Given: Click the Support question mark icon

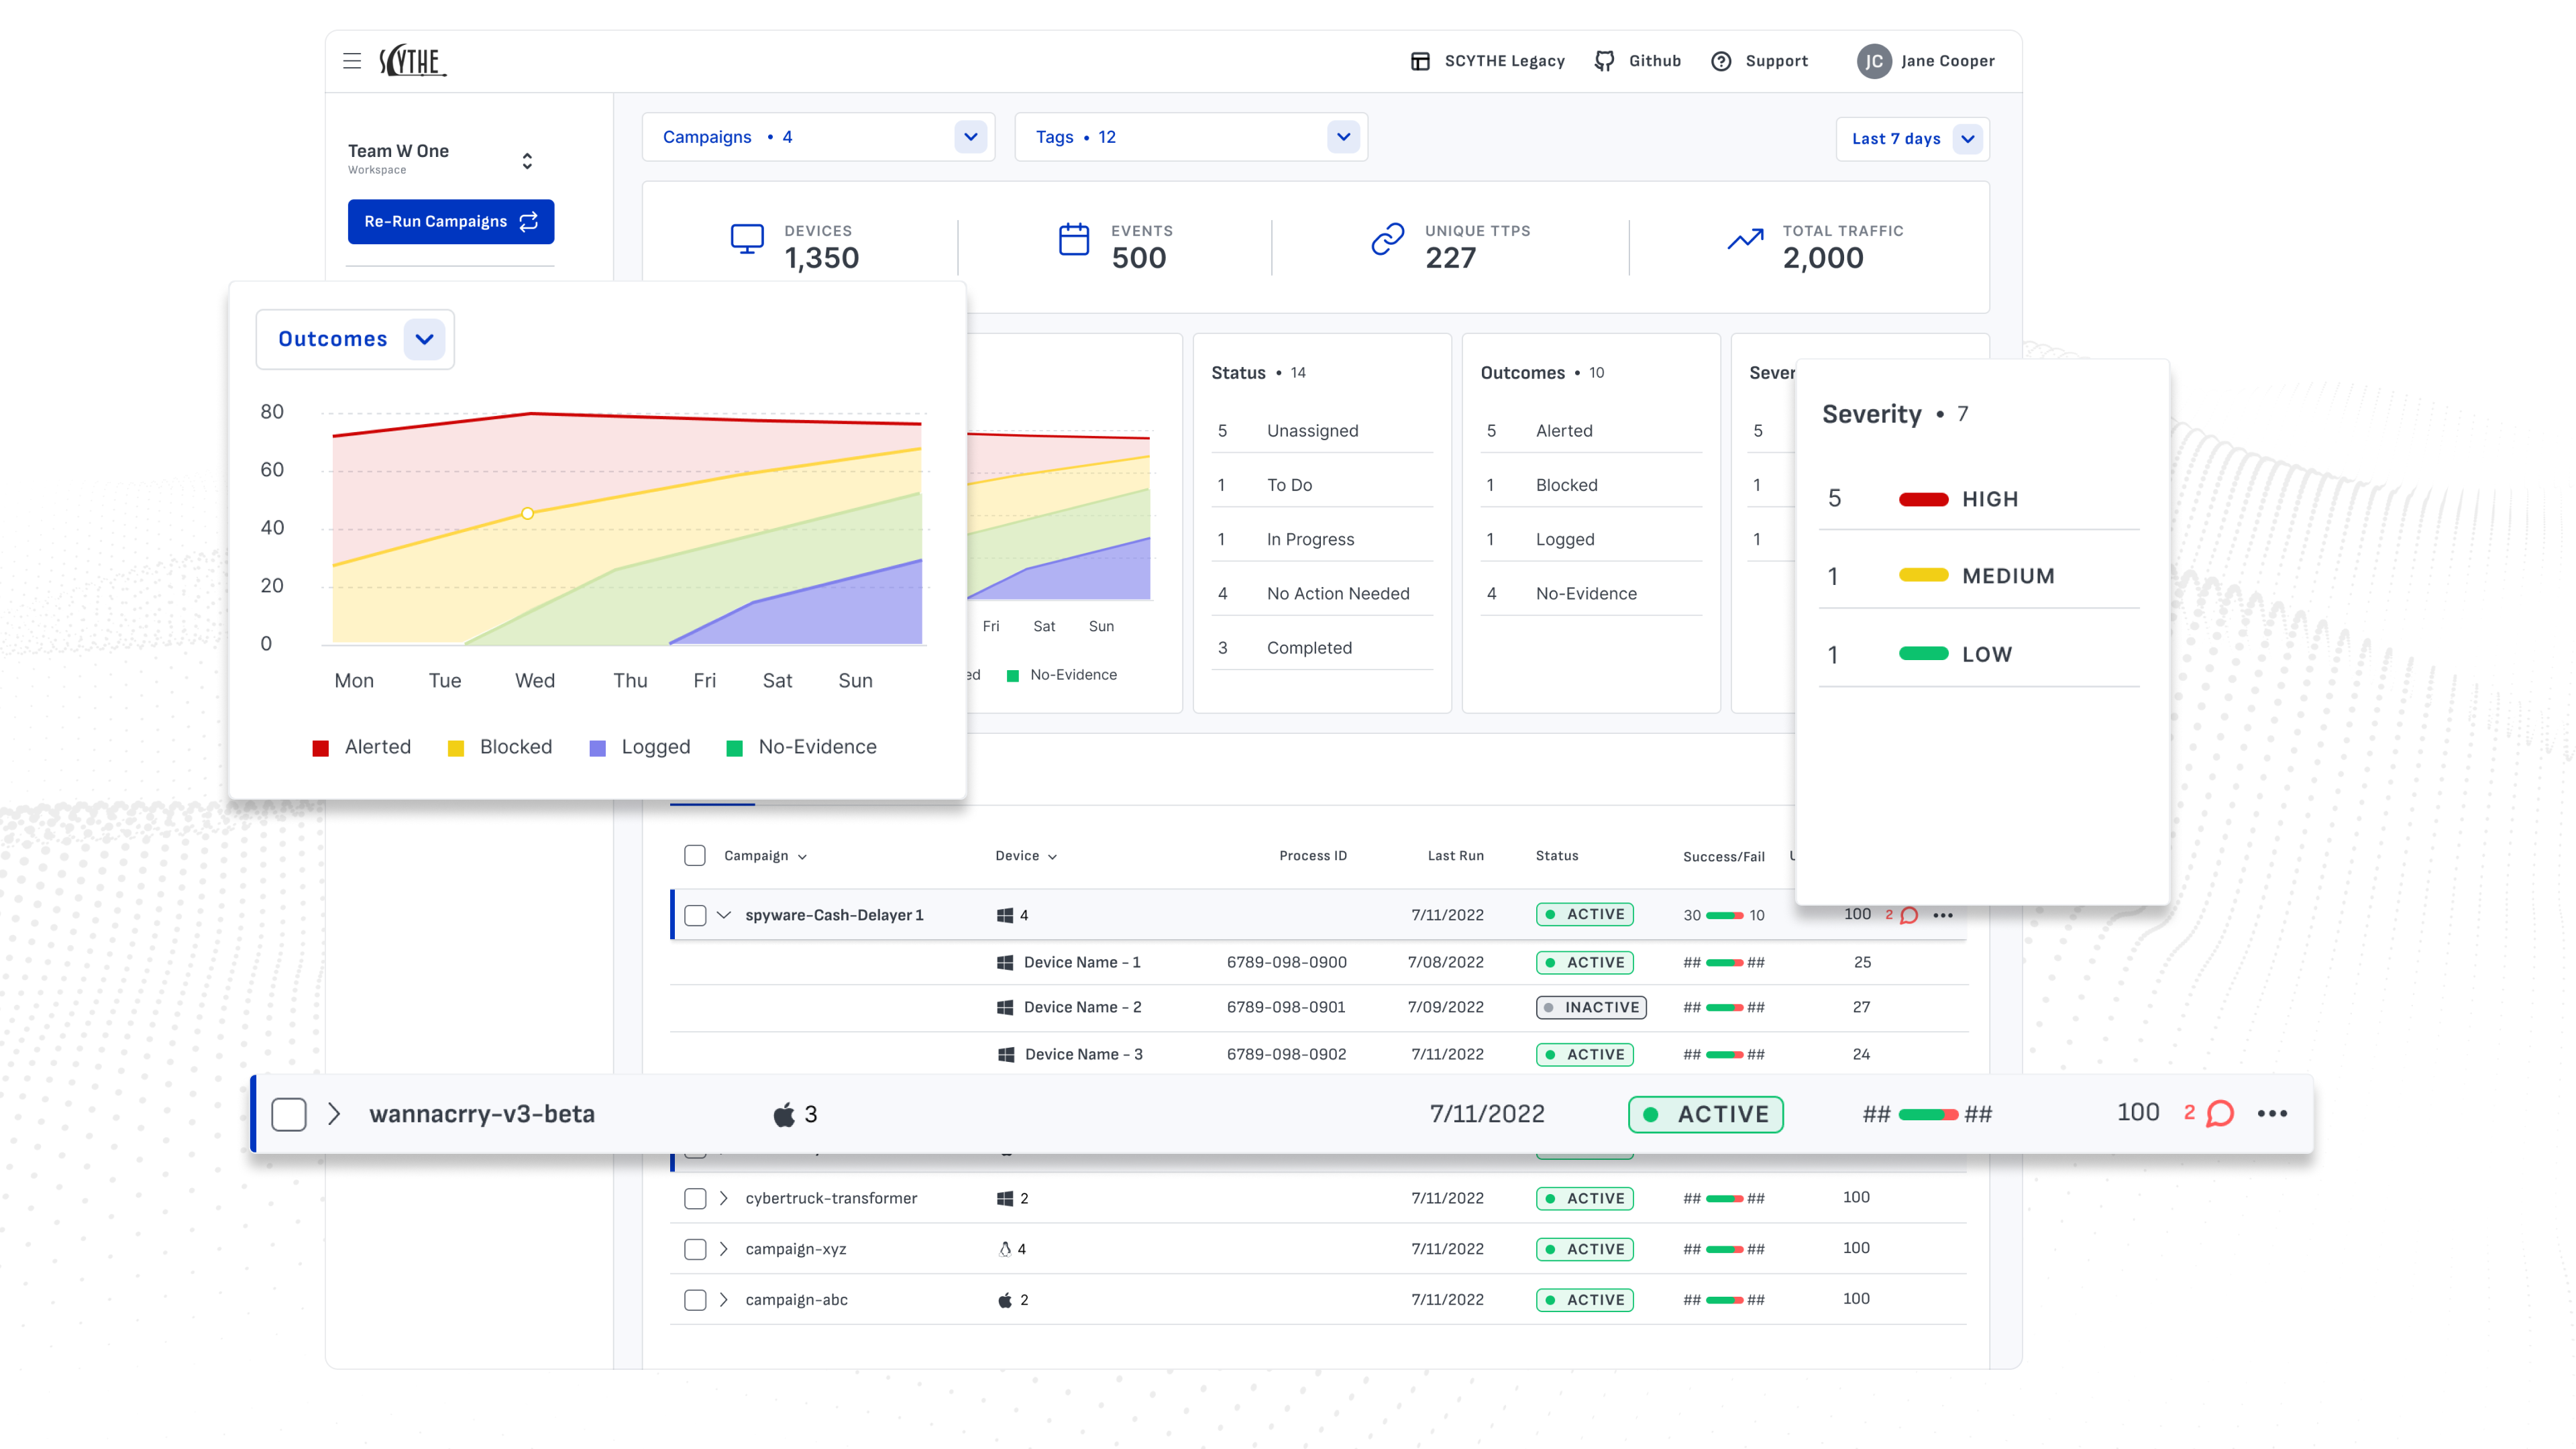Looking at the screenshot, I should point(1721,61).
